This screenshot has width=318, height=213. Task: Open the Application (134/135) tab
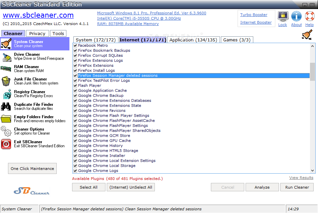click(x=193, y=40)
